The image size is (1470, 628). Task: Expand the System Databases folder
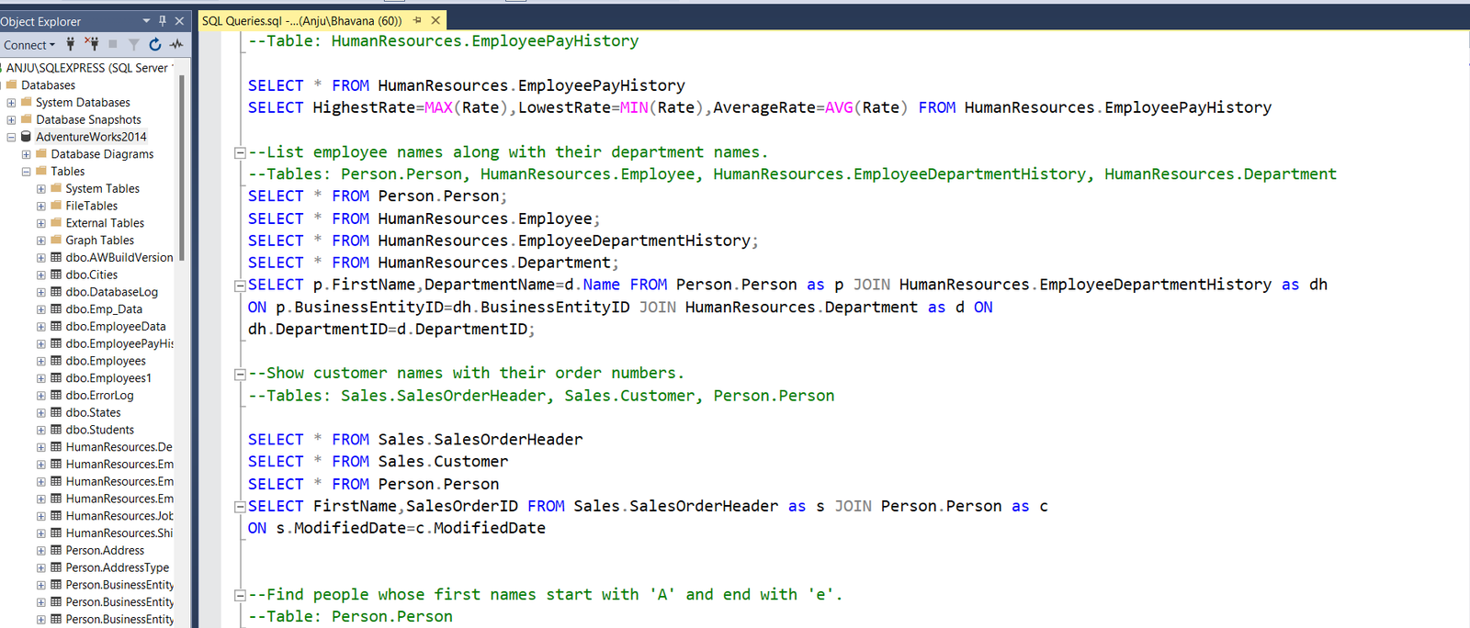click(11, 103)
